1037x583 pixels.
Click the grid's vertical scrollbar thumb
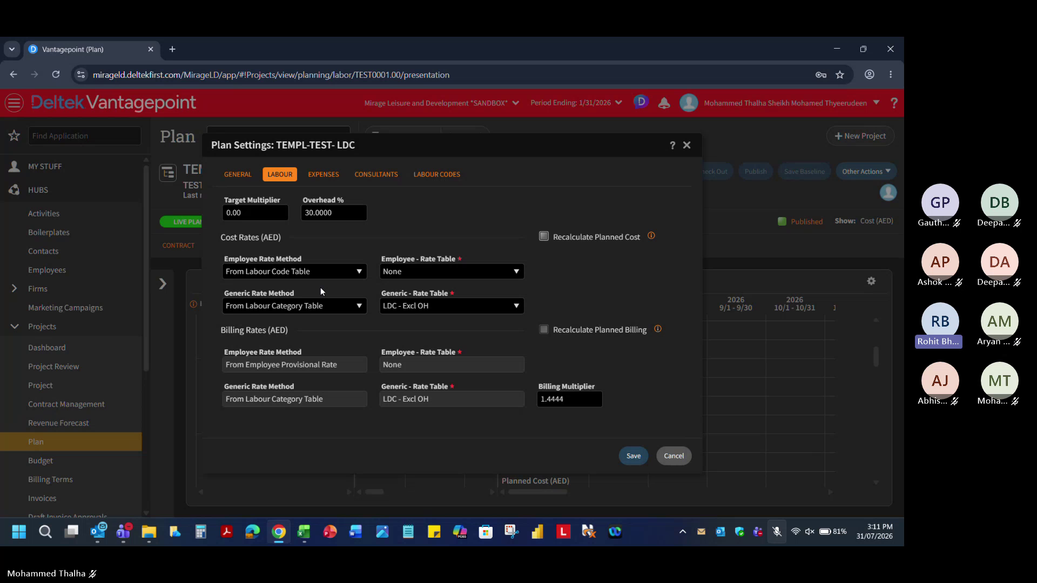pyautogui.click(x=876, y=356)
